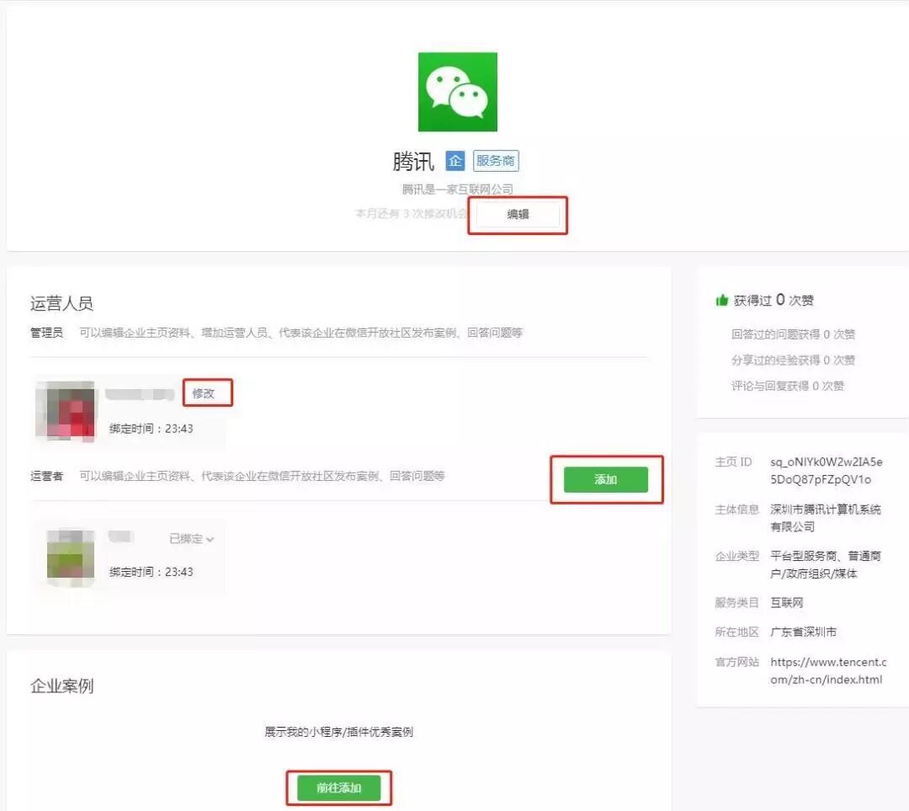Click the WeChat logo avatar

coord(457,92)
